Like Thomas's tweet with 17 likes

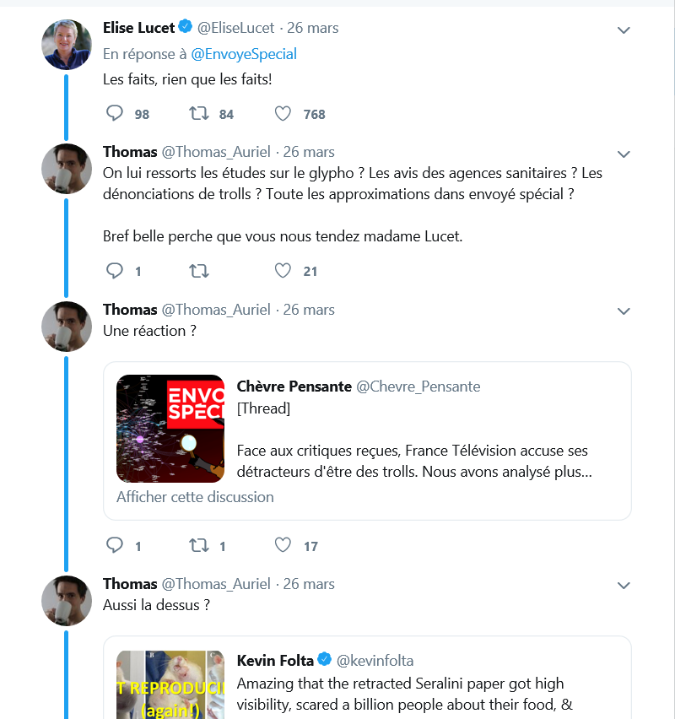tap(283, 546)
